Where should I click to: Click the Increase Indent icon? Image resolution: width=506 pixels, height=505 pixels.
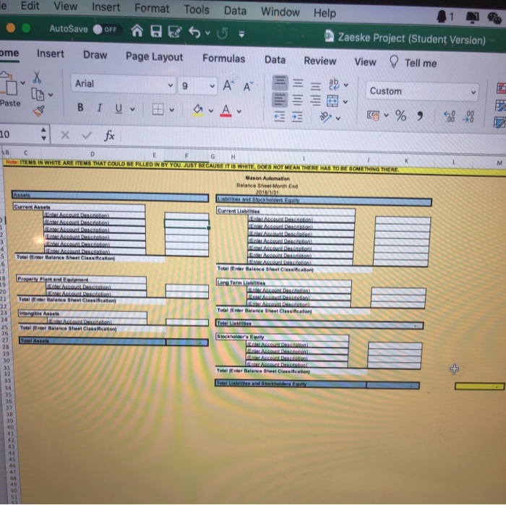[297, 117]
